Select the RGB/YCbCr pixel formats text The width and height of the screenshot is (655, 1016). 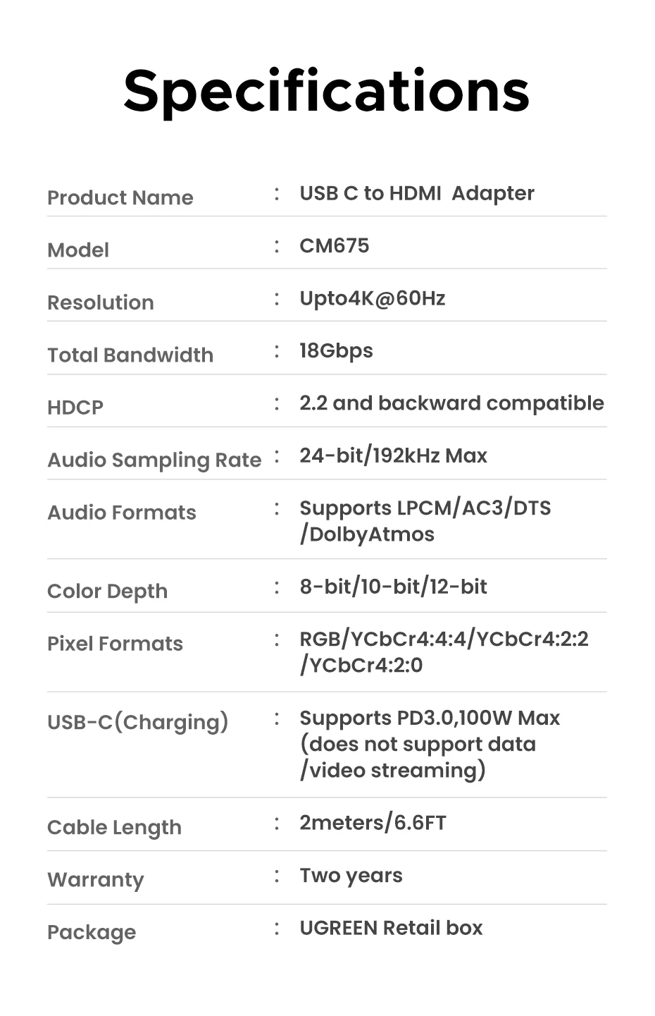coord(444,652)
